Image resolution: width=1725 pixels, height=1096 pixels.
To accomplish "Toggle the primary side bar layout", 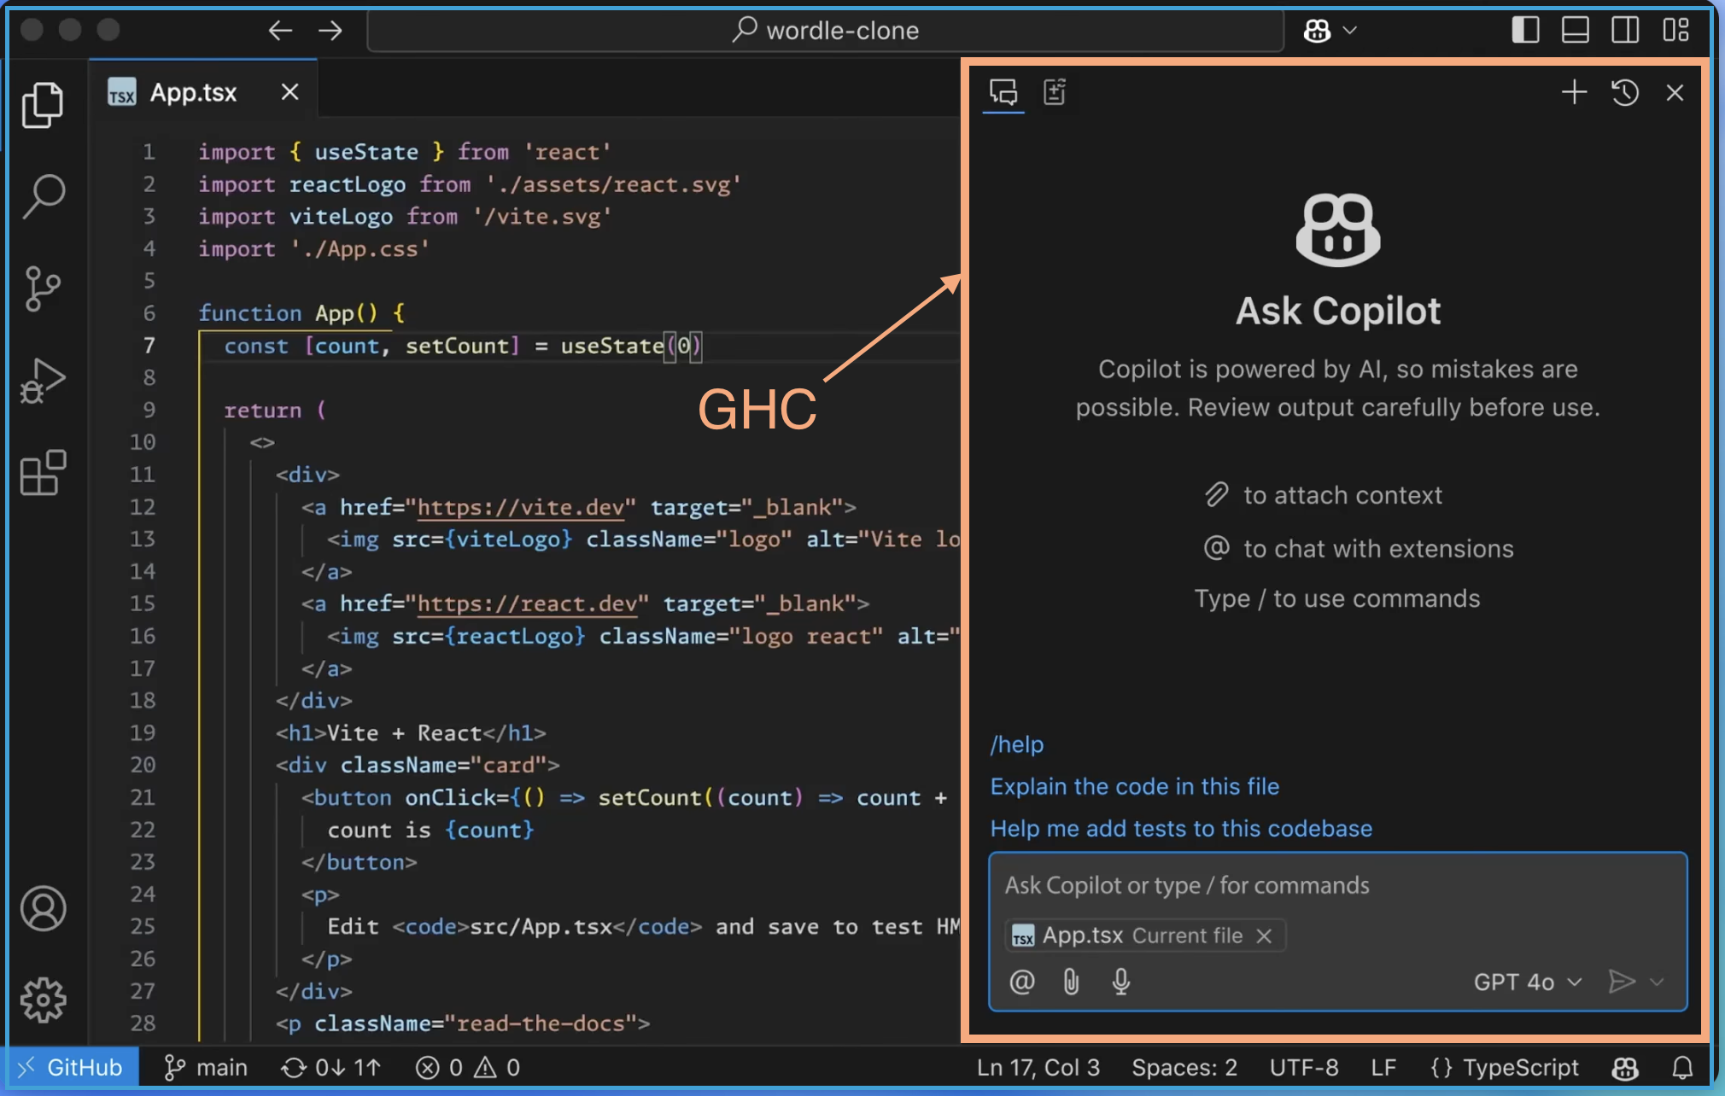I will [x=1525, y=31].
